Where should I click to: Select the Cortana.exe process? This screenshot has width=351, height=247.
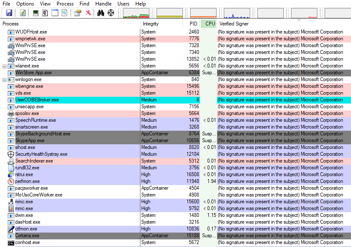[x=175, y=236]
